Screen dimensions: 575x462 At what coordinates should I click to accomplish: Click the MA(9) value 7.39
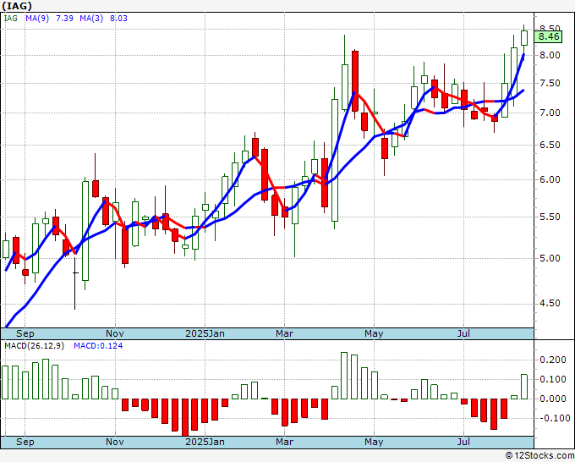64,18
